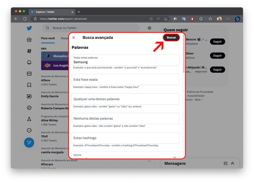Click the red adblock extension icon
Viewport: 254px width, 183px height.
(x=192, y=19)
